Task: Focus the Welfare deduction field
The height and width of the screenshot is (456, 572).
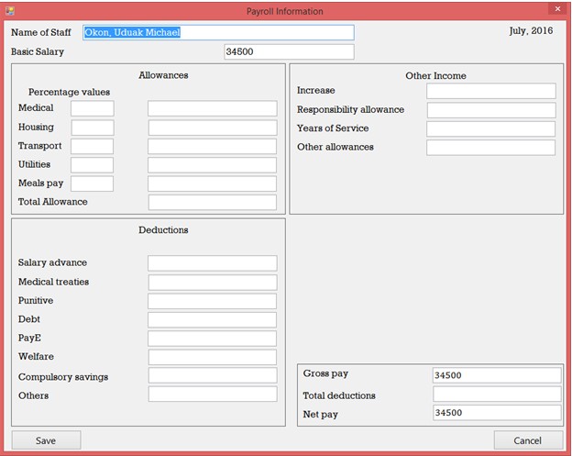Action: tap(213, 357)
